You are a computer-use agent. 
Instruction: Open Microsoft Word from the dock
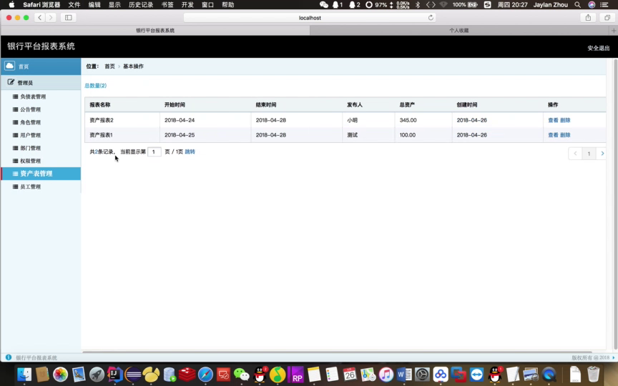tap(404, 375)
